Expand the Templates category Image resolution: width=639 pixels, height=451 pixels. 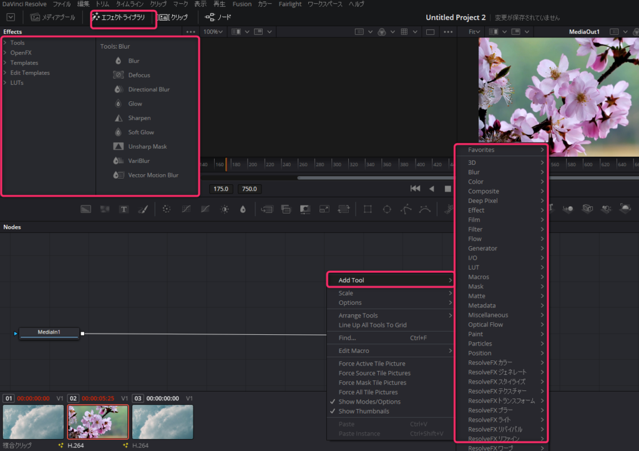coord(5,62)
